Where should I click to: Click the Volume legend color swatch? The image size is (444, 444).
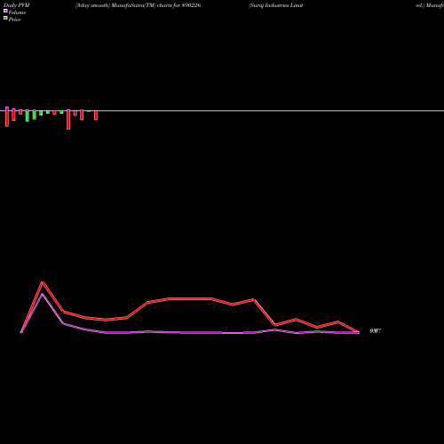(x=5, y=11)
